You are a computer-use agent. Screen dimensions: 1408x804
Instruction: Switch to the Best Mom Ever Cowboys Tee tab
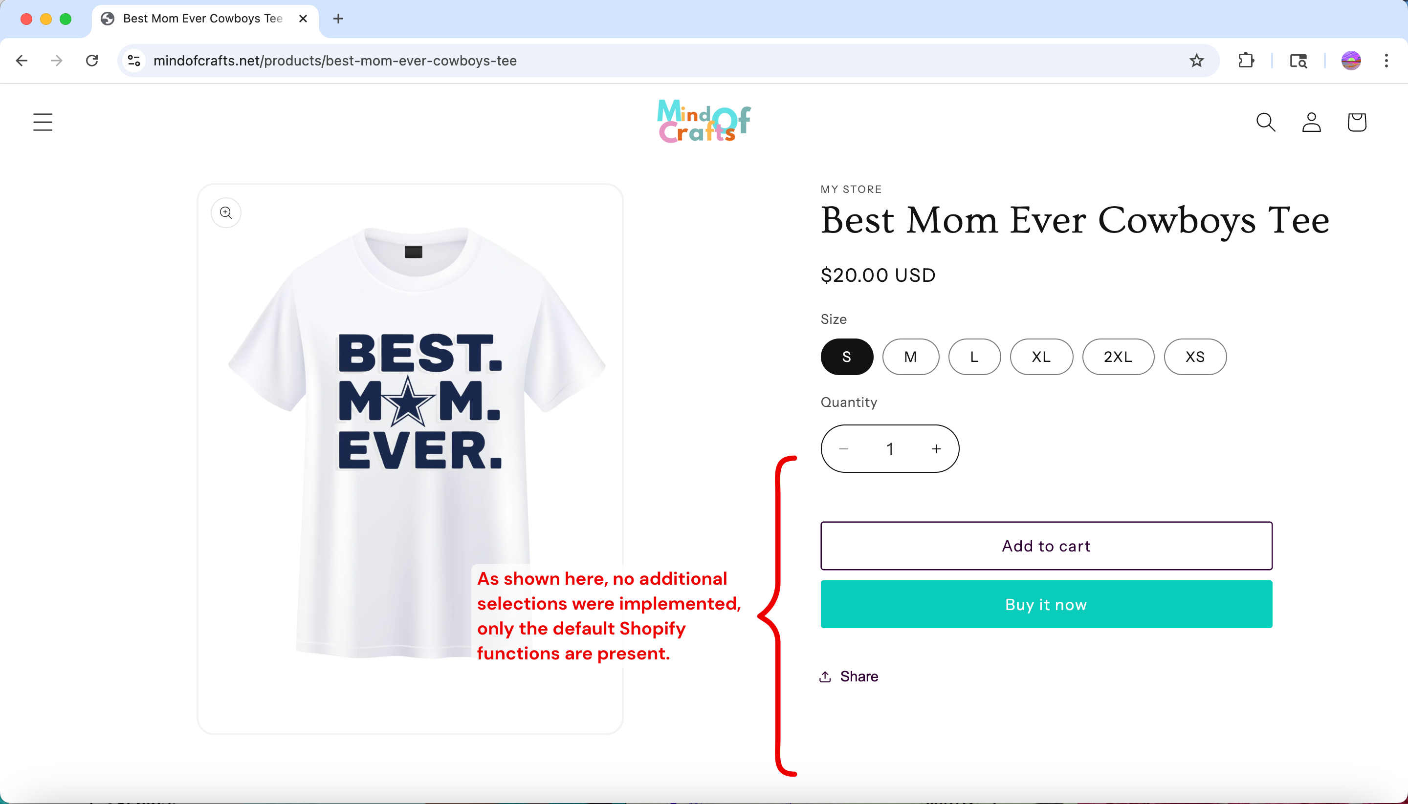coord(202,19)
